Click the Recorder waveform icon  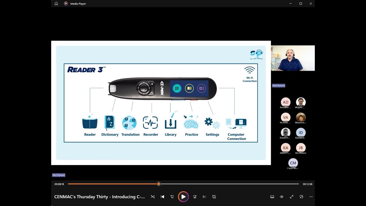click(x=150, y=123)
